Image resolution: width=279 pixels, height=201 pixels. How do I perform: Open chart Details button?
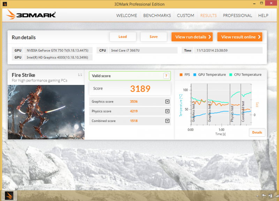click(x=257, y=132)
